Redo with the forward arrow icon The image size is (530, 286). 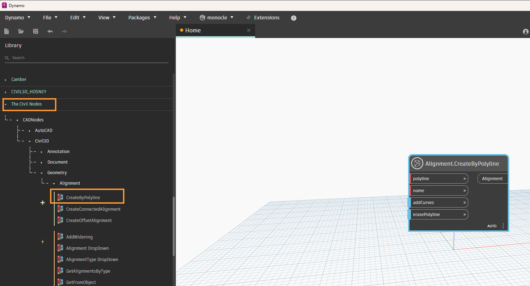pyautogui.click(x=64, y=31)
